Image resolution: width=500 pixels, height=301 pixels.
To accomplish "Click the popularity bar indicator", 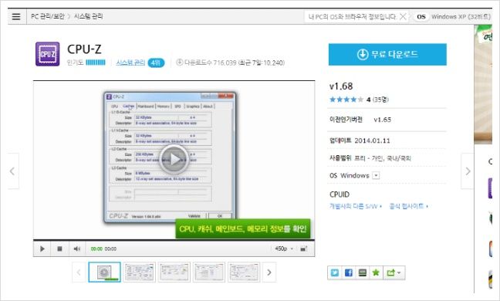I will [x=96, y=63].
